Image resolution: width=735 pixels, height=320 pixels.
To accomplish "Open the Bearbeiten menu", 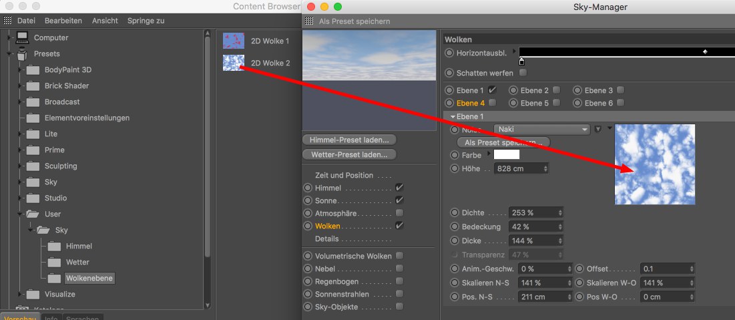I will [65, 21].
